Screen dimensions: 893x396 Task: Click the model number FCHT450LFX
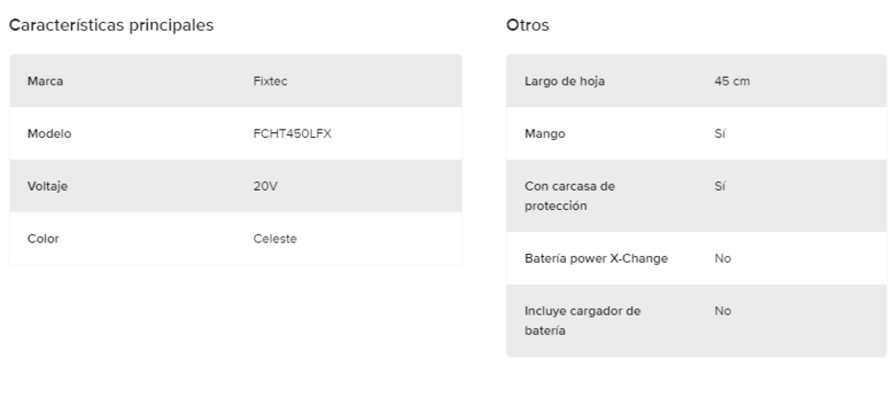point(292,134)
